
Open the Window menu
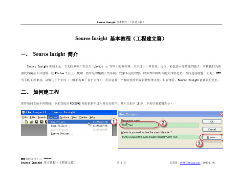pos(83,117)
